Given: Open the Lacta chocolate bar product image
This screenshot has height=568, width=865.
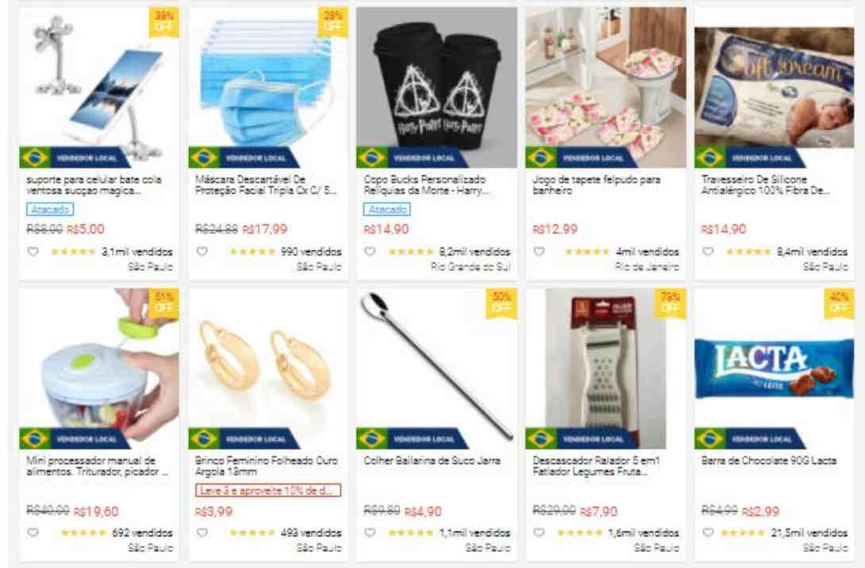Looking at the screenshot, I should click(774, 368).
